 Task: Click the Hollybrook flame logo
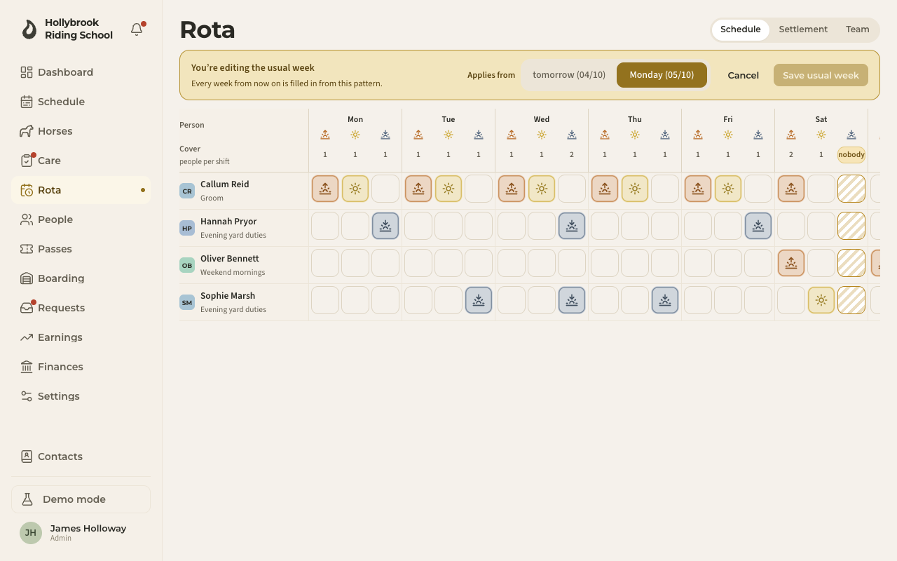[x=29, y=29]
